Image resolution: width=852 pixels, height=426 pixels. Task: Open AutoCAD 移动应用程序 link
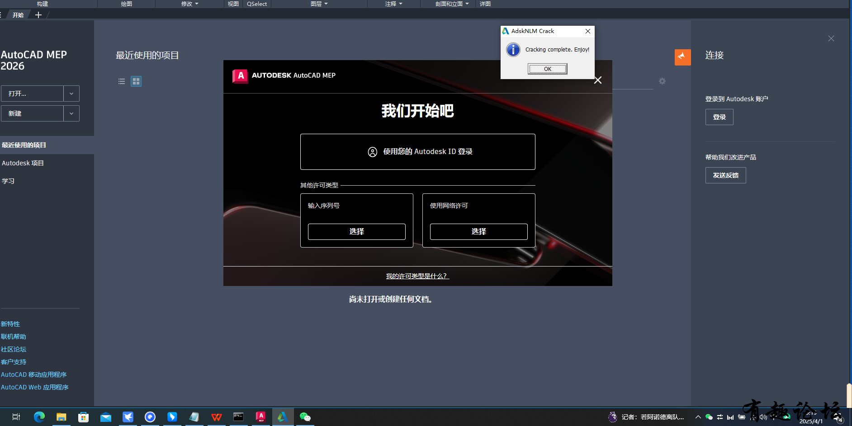click(34, 375)
